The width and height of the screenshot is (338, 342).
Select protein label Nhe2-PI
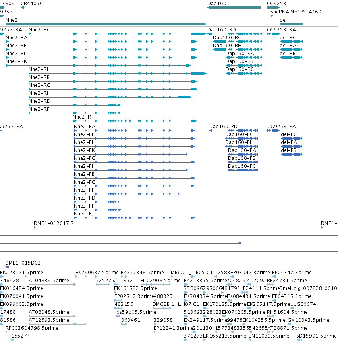[x=83, y=166]
